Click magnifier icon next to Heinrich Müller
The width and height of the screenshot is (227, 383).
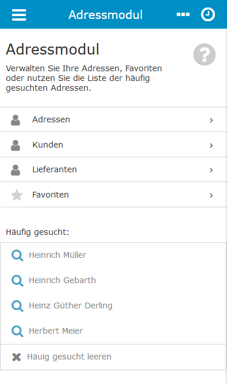pos(17,256)
